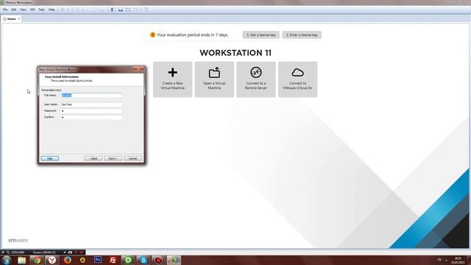Open the Windows Start menu
Screen dimensions: 471x265
pyautogui.click(x=6, y=260)
